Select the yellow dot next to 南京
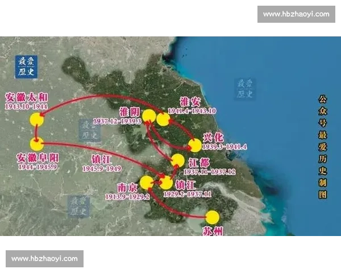 click(x=147, y=183)
